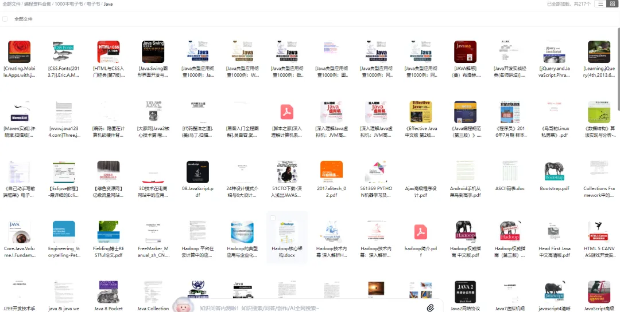Select file name Hadoop 平台在云计算中的应
The width and height of the screenshot is (620, 312).
tap(197, 252)
